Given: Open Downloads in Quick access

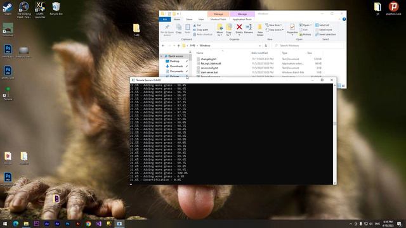Looking at the screenshot, I should click(x=176, y=66).
